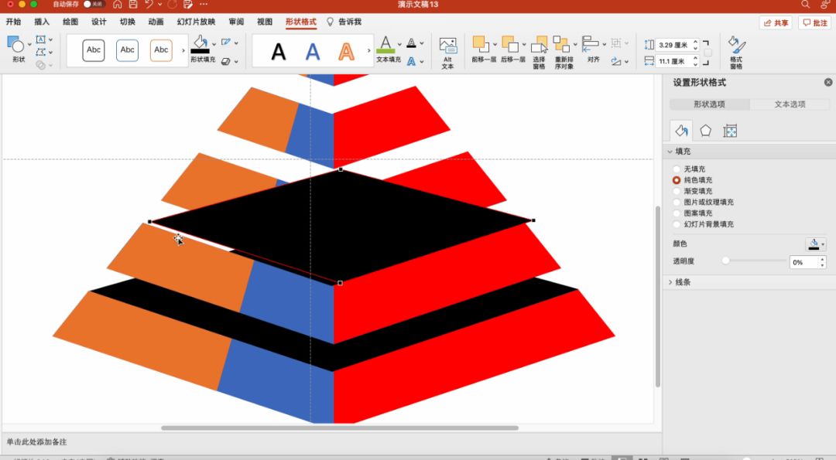836x460 pixels.
Task: Click the Text Box icon in ribbon
Action: (x=40, y=39)
